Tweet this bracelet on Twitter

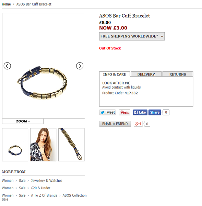coord(107,113)
